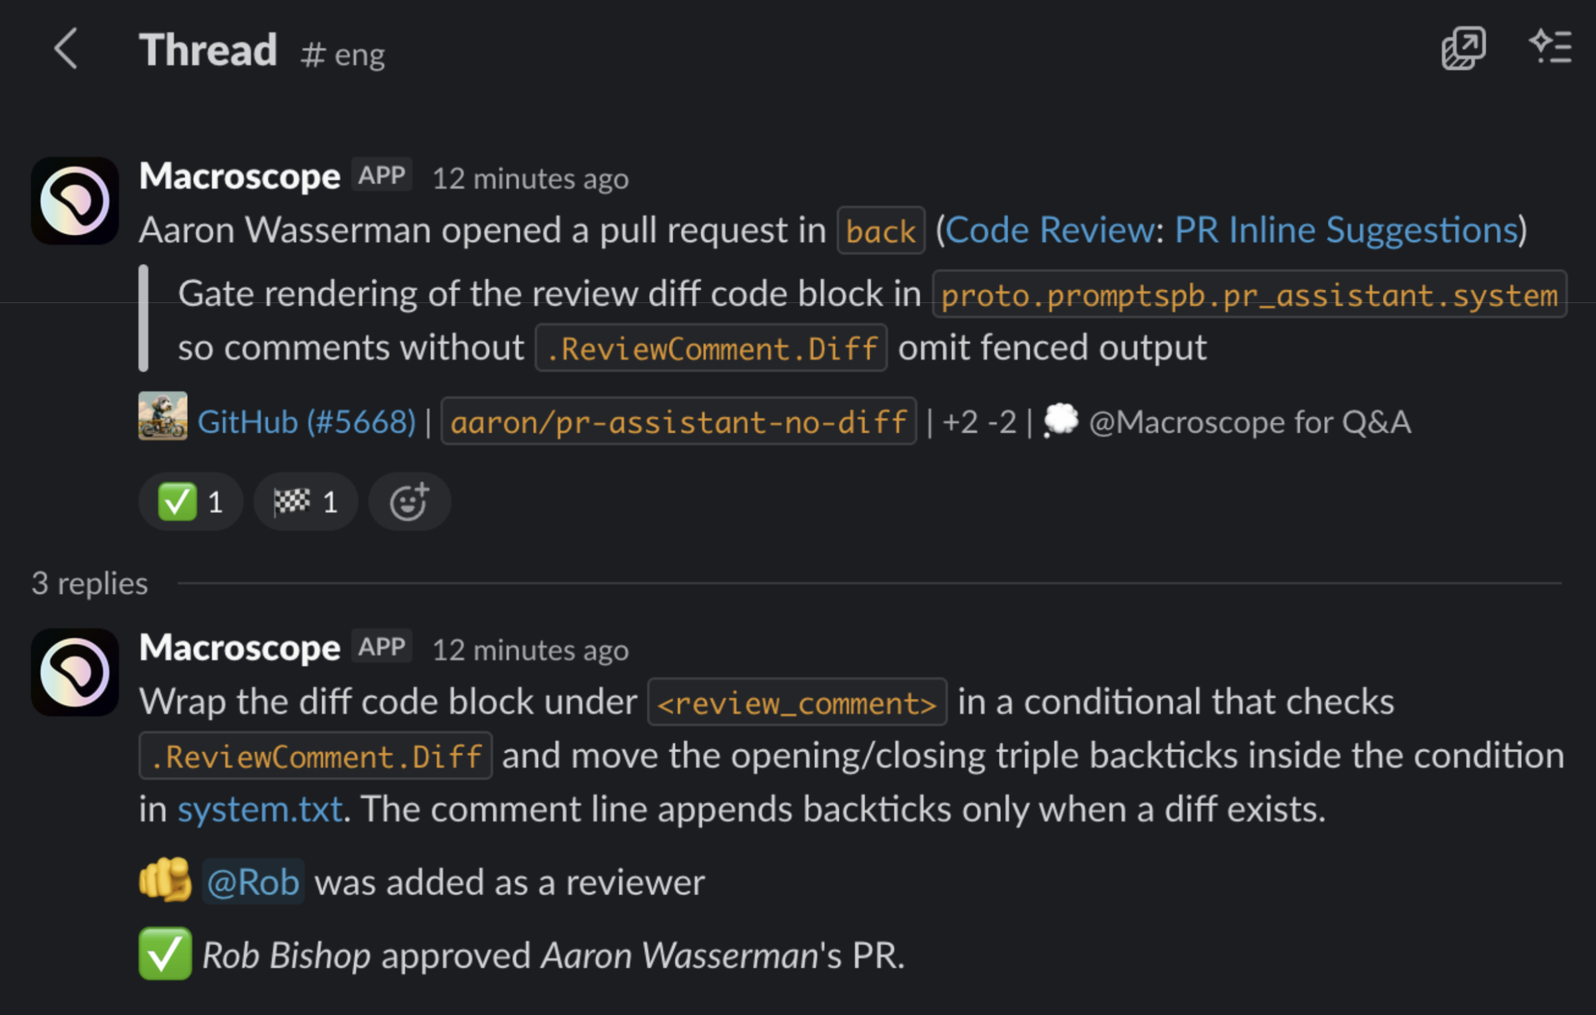Toggle the checkered flag reaction

pyautogui.click(x=305, y=501)
